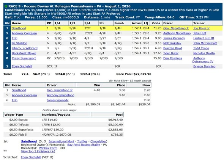Viewport: 224px width, 160px height.
Task: Open sire International Moni link
Action: coord(61,141)
